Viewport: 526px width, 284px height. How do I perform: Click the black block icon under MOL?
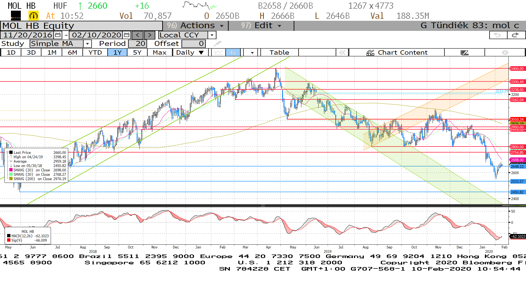click(x=16, y=16)
